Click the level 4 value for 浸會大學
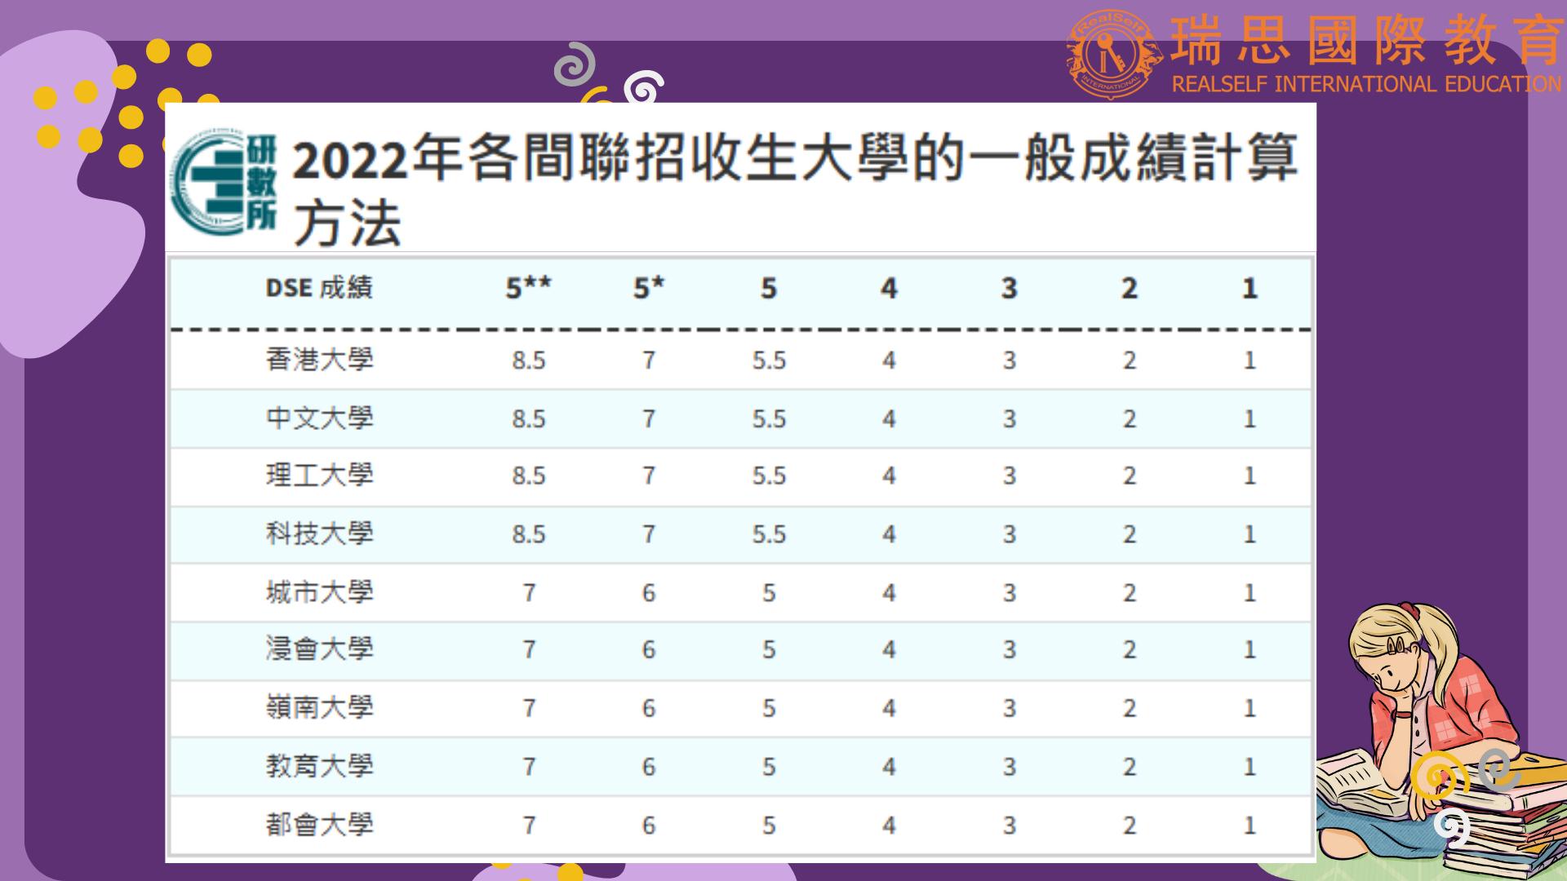This screenshot has height=881, width=1567. pos(889,650)
